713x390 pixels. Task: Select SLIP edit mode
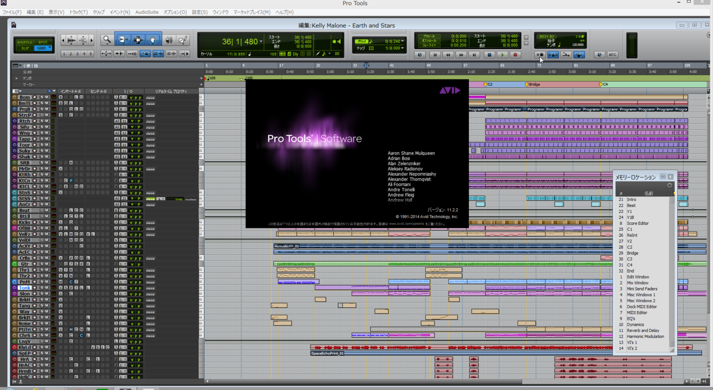click(25, 48)
